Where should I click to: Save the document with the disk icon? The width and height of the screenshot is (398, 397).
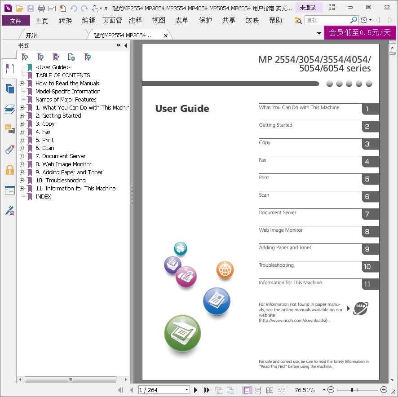point(31,9)
